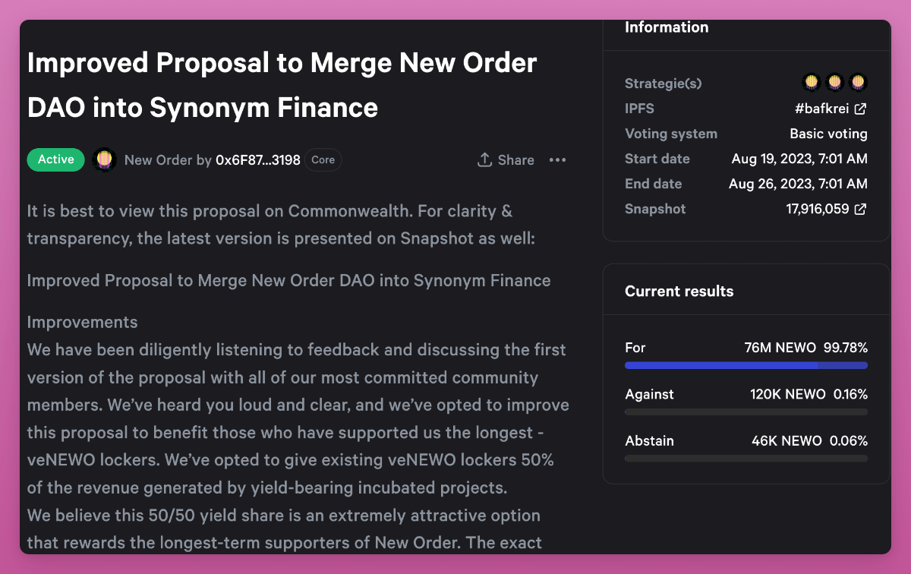The width and height of the screenshot is (911, 574).
Task: Click the Core badge label
Action: click(x=323, y=160)
